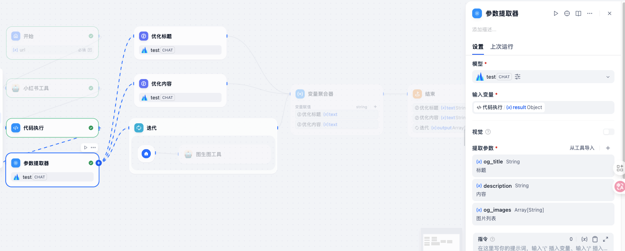Click the blue home start icon inside 迭代
The height and width of the screenshot is (251, 625).
click(x=146, y=154)
